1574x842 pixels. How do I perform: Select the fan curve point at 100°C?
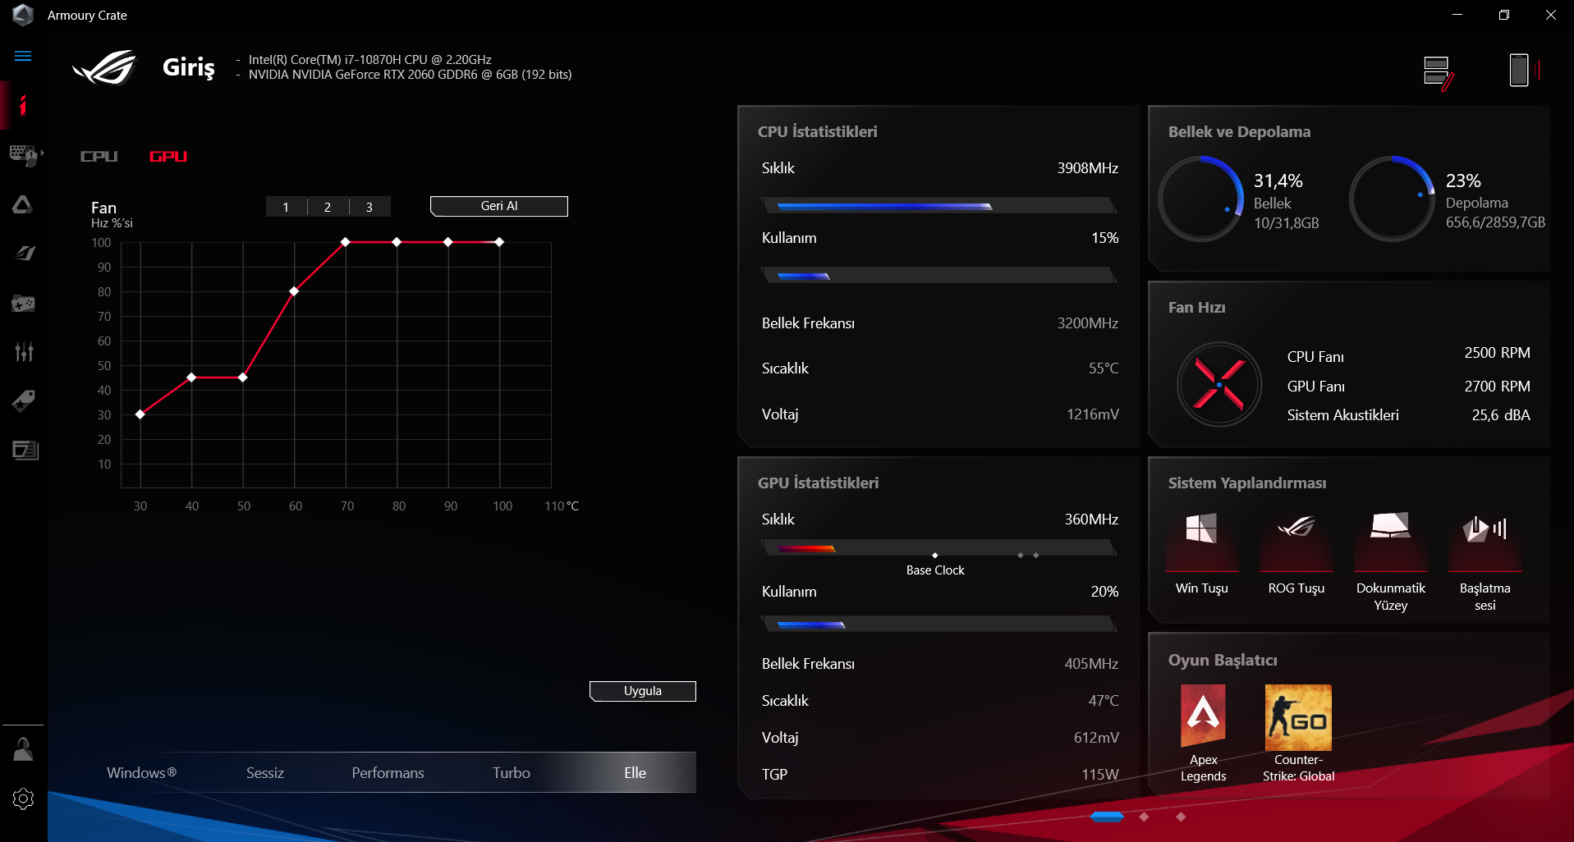tap(499, 242)
